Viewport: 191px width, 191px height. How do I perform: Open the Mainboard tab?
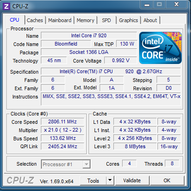pos(60,20)
